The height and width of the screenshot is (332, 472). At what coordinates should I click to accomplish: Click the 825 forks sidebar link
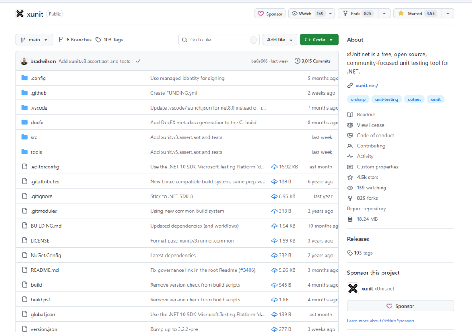(x=367, y=199)
